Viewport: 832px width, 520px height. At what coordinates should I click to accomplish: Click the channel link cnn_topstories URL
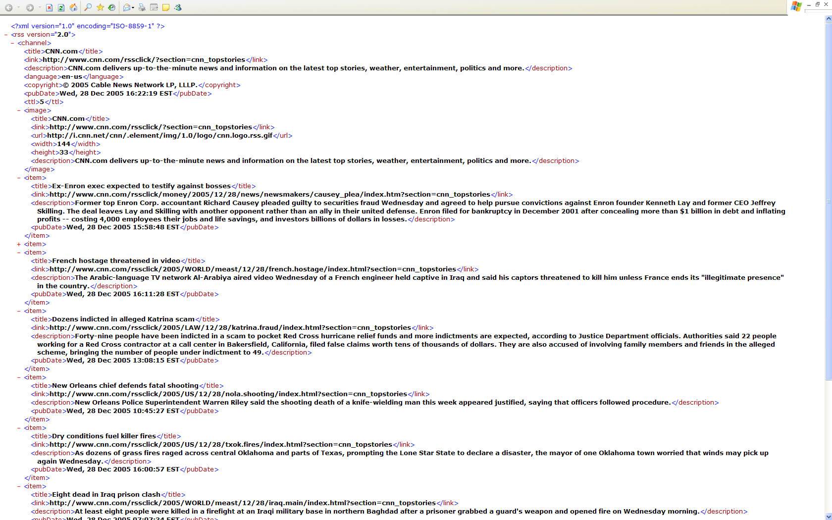(x=144, y=60)
